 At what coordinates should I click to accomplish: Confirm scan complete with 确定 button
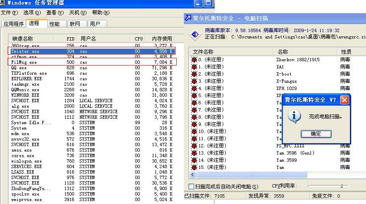[316, 134]
